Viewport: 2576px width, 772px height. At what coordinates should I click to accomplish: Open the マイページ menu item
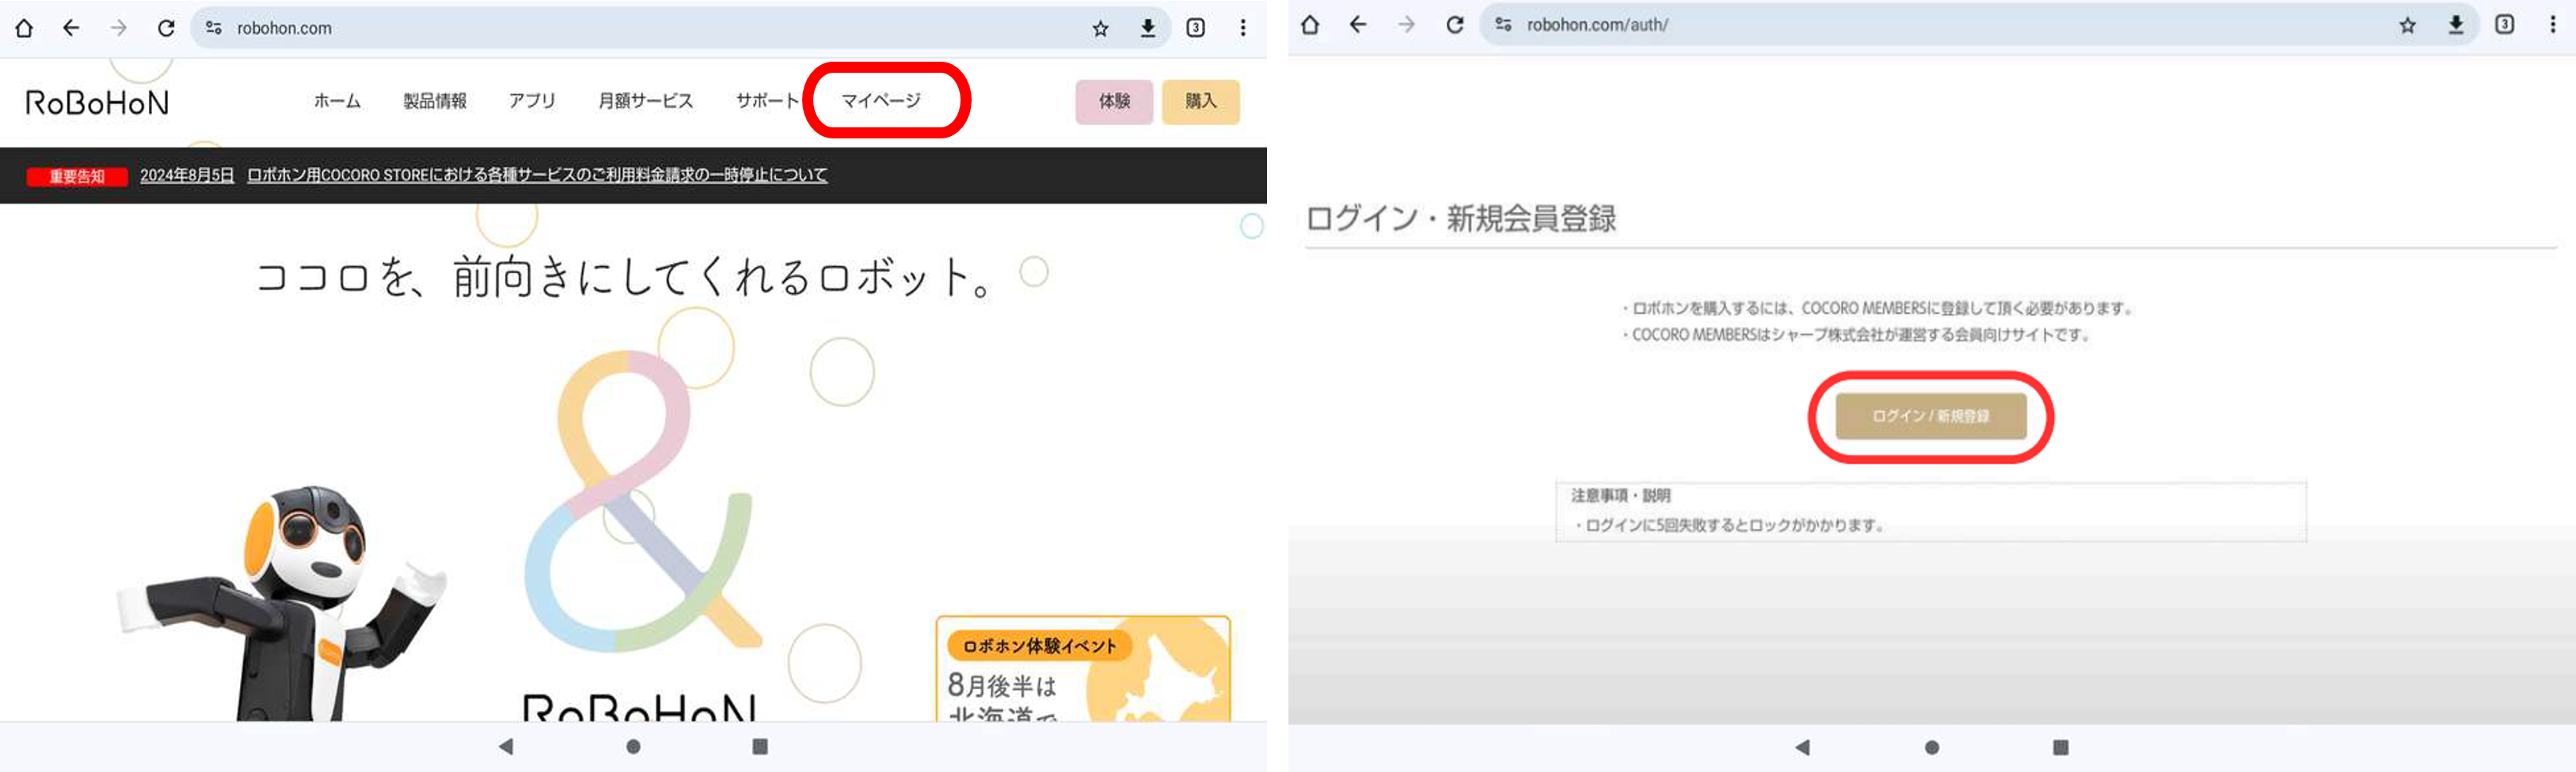coord(881,101)
